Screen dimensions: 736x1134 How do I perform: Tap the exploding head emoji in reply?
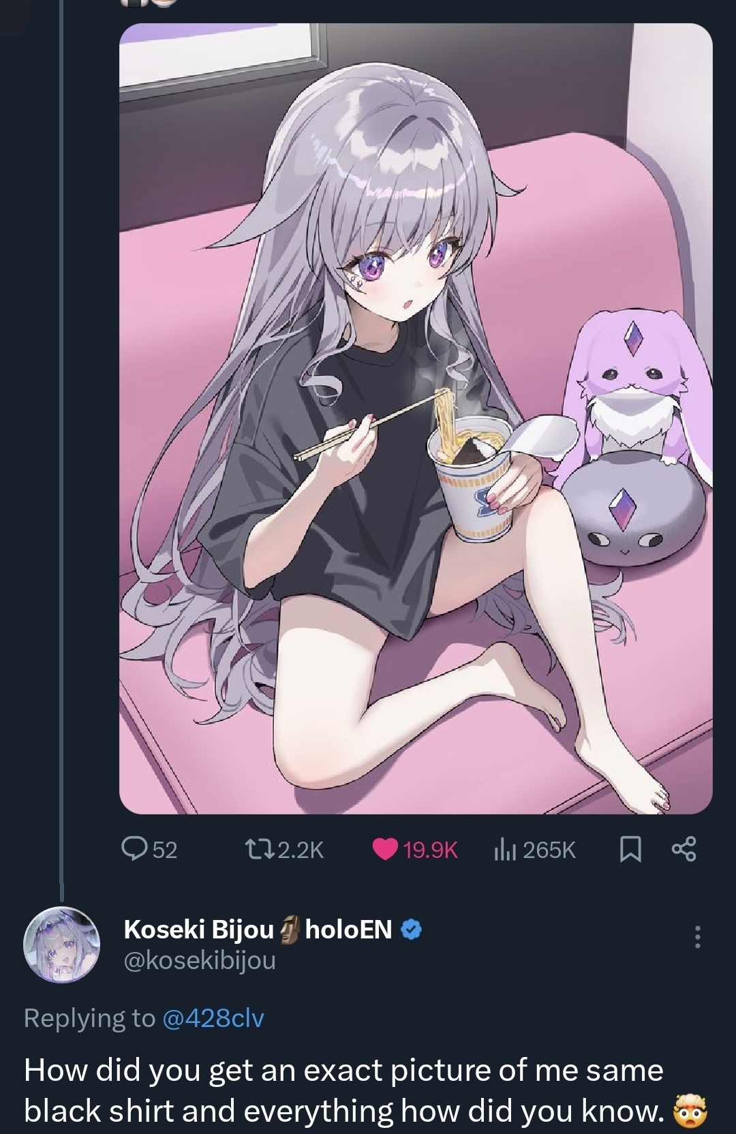coord(690,1109)
